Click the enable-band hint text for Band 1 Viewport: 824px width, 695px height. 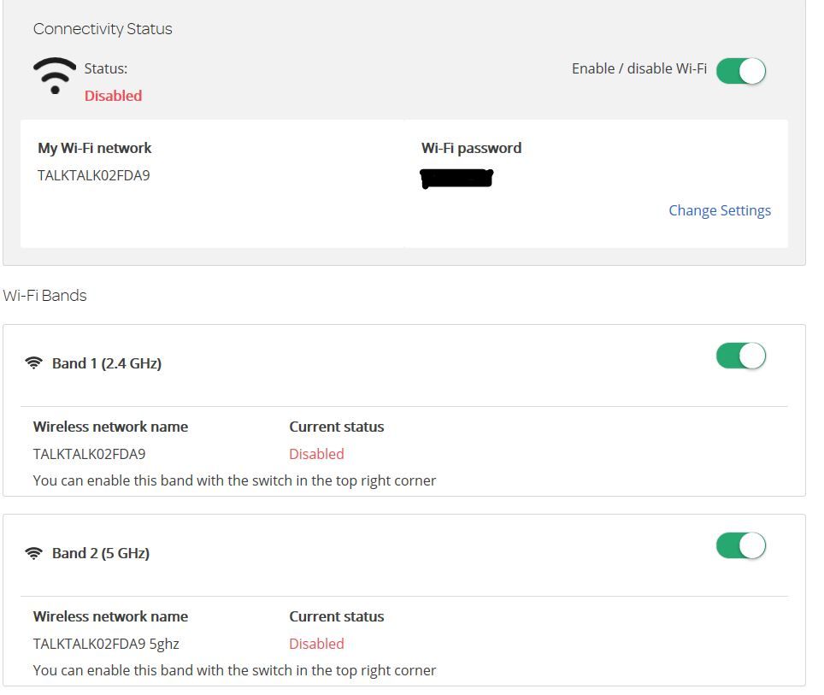[234, 480]
